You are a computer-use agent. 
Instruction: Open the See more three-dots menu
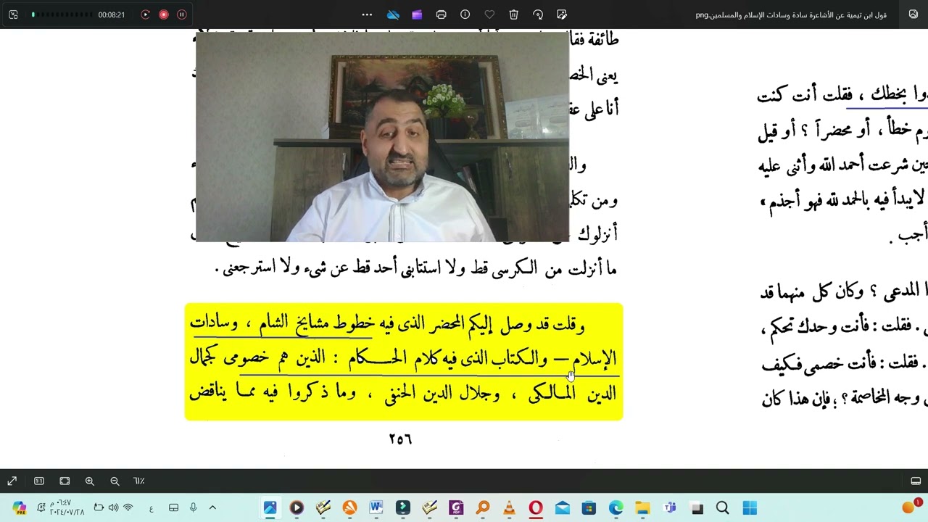367,14
